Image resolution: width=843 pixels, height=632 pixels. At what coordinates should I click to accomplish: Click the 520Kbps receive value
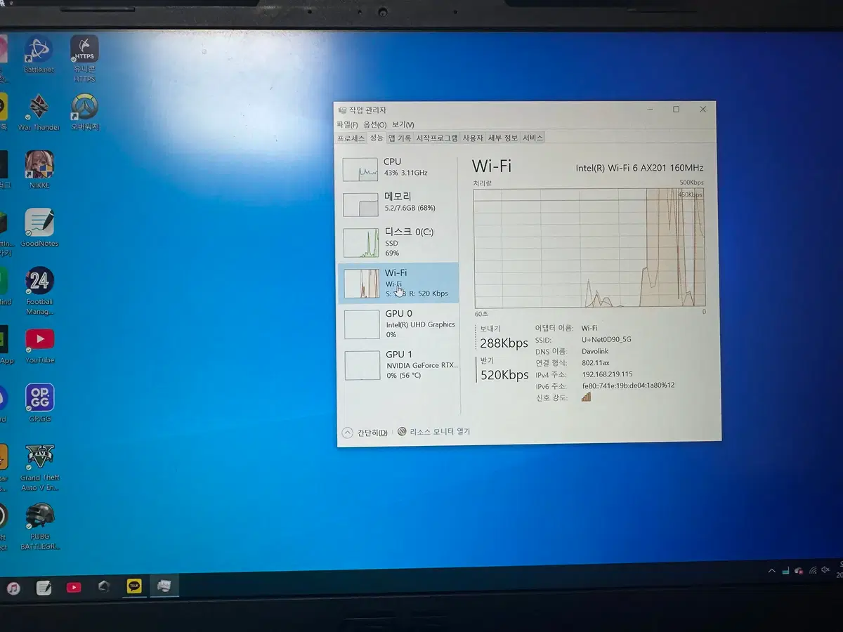point(504,375)
